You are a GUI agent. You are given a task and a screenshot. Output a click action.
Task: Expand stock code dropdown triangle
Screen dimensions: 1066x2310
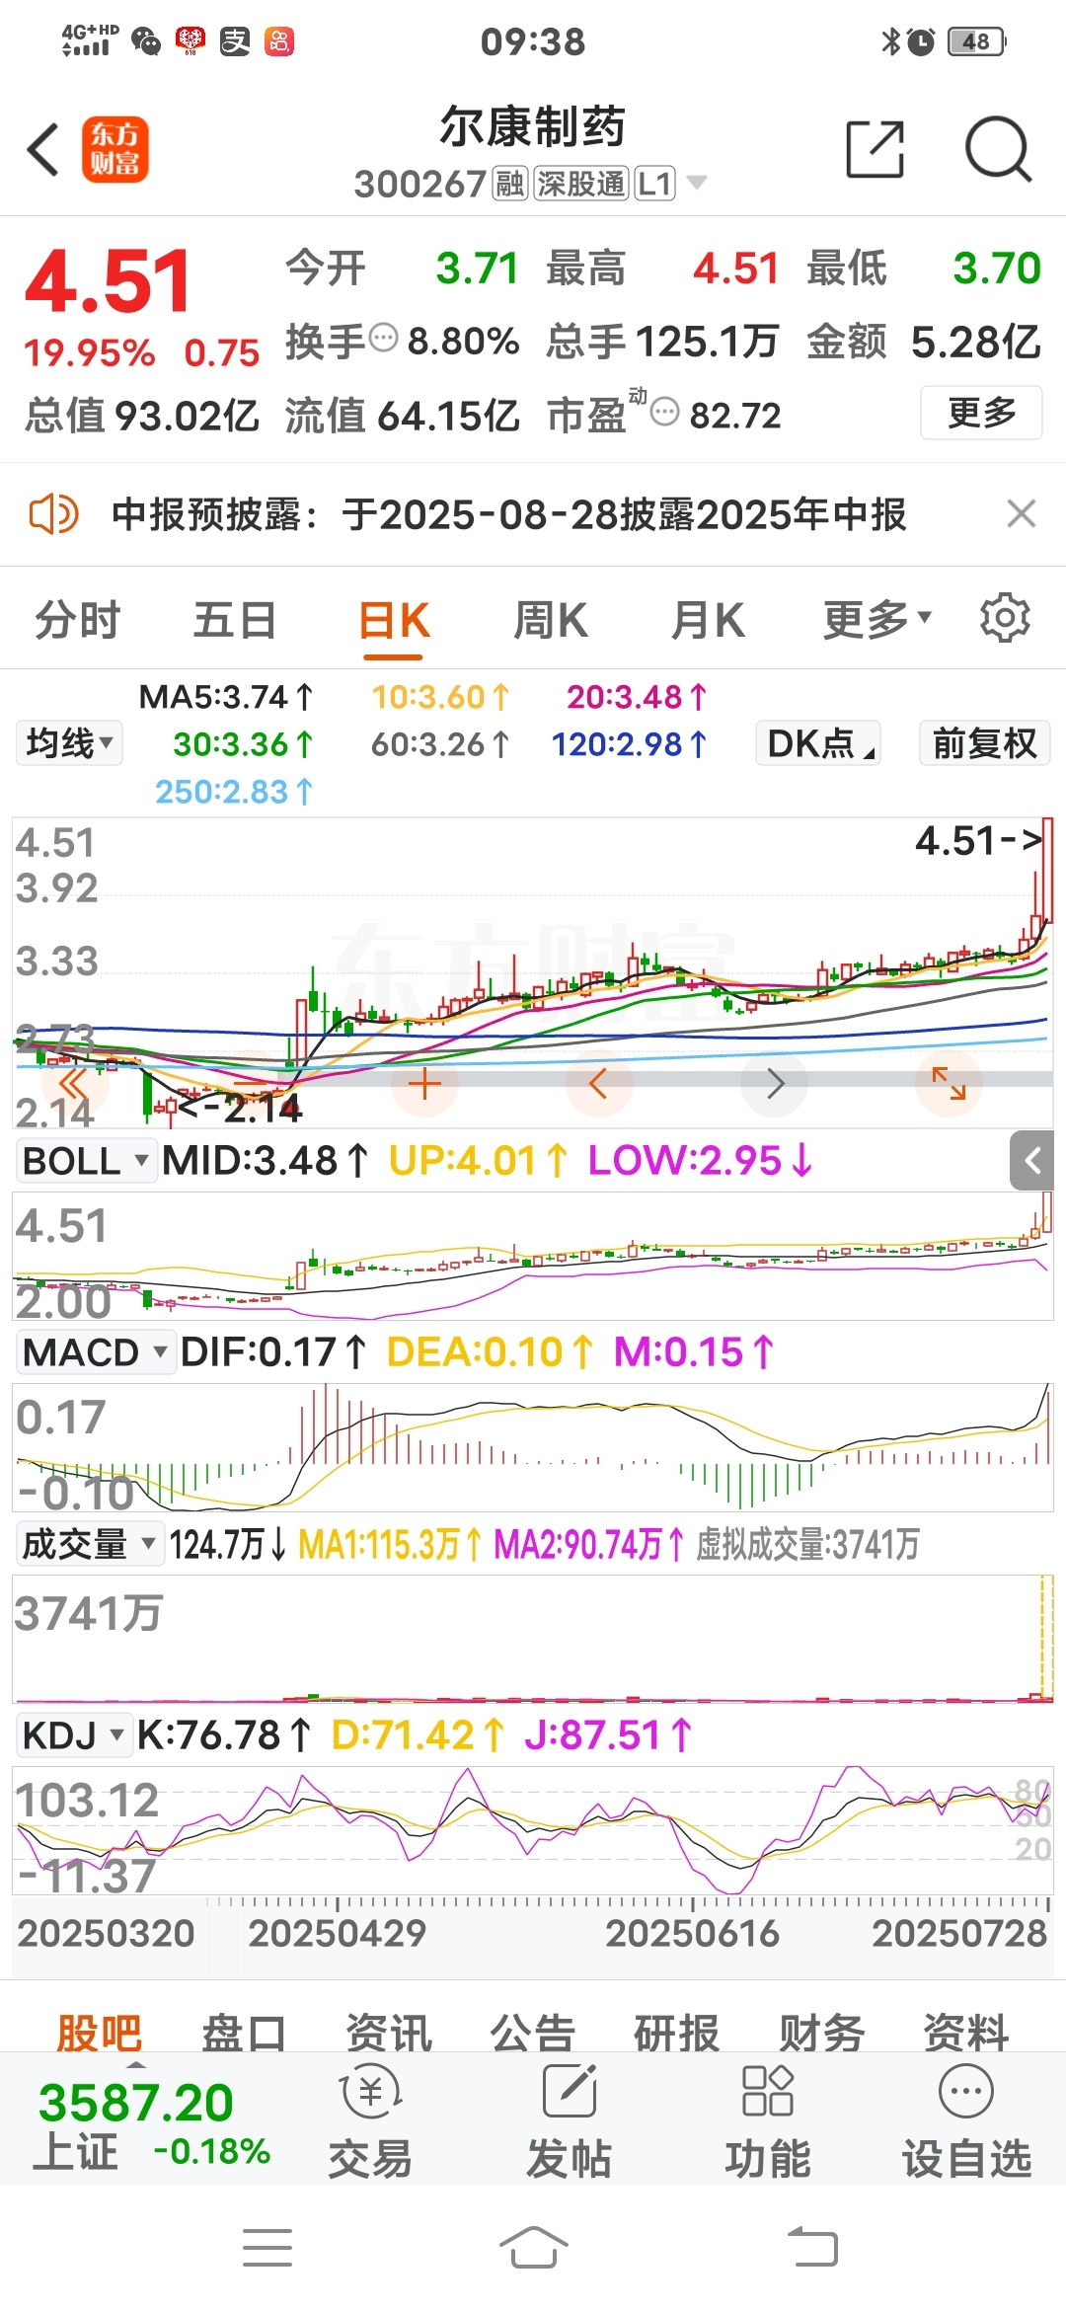pos(697,183)
